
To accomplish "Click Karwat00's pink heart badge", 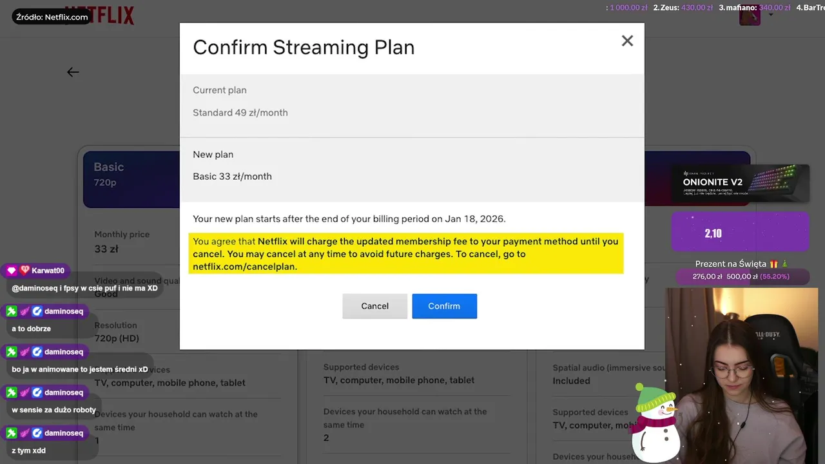I will (x=24, y=271).
